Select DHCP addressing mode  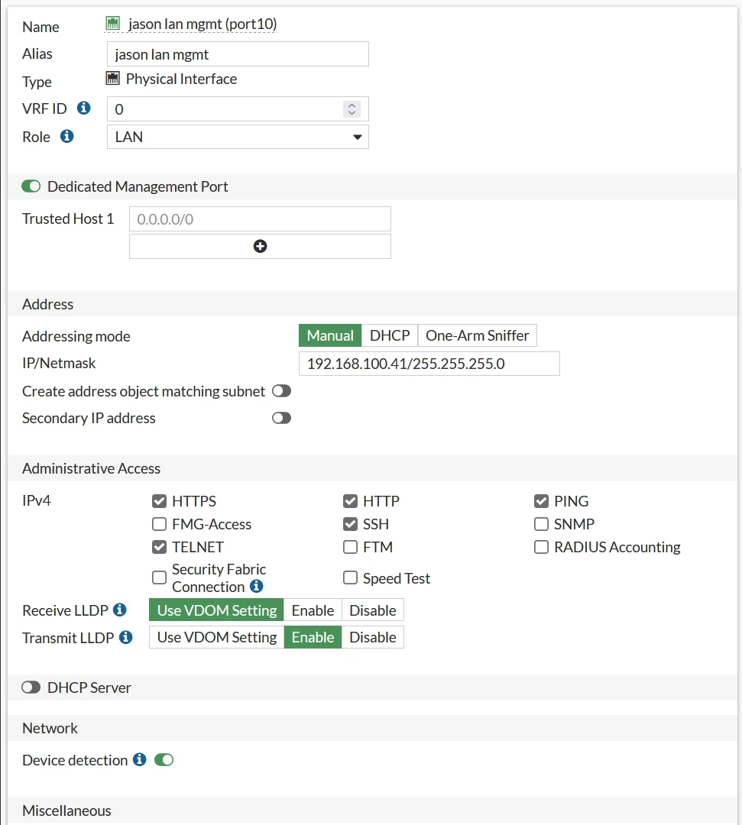tap(390, 335)
